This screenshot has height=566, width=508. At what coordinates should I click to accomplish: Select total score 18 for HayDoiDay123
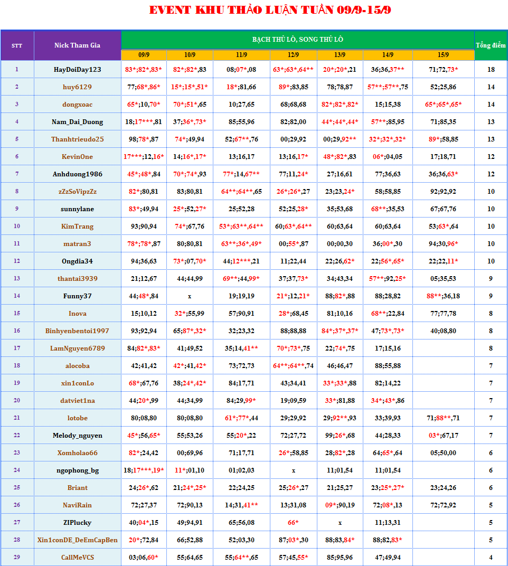point(491,70)
